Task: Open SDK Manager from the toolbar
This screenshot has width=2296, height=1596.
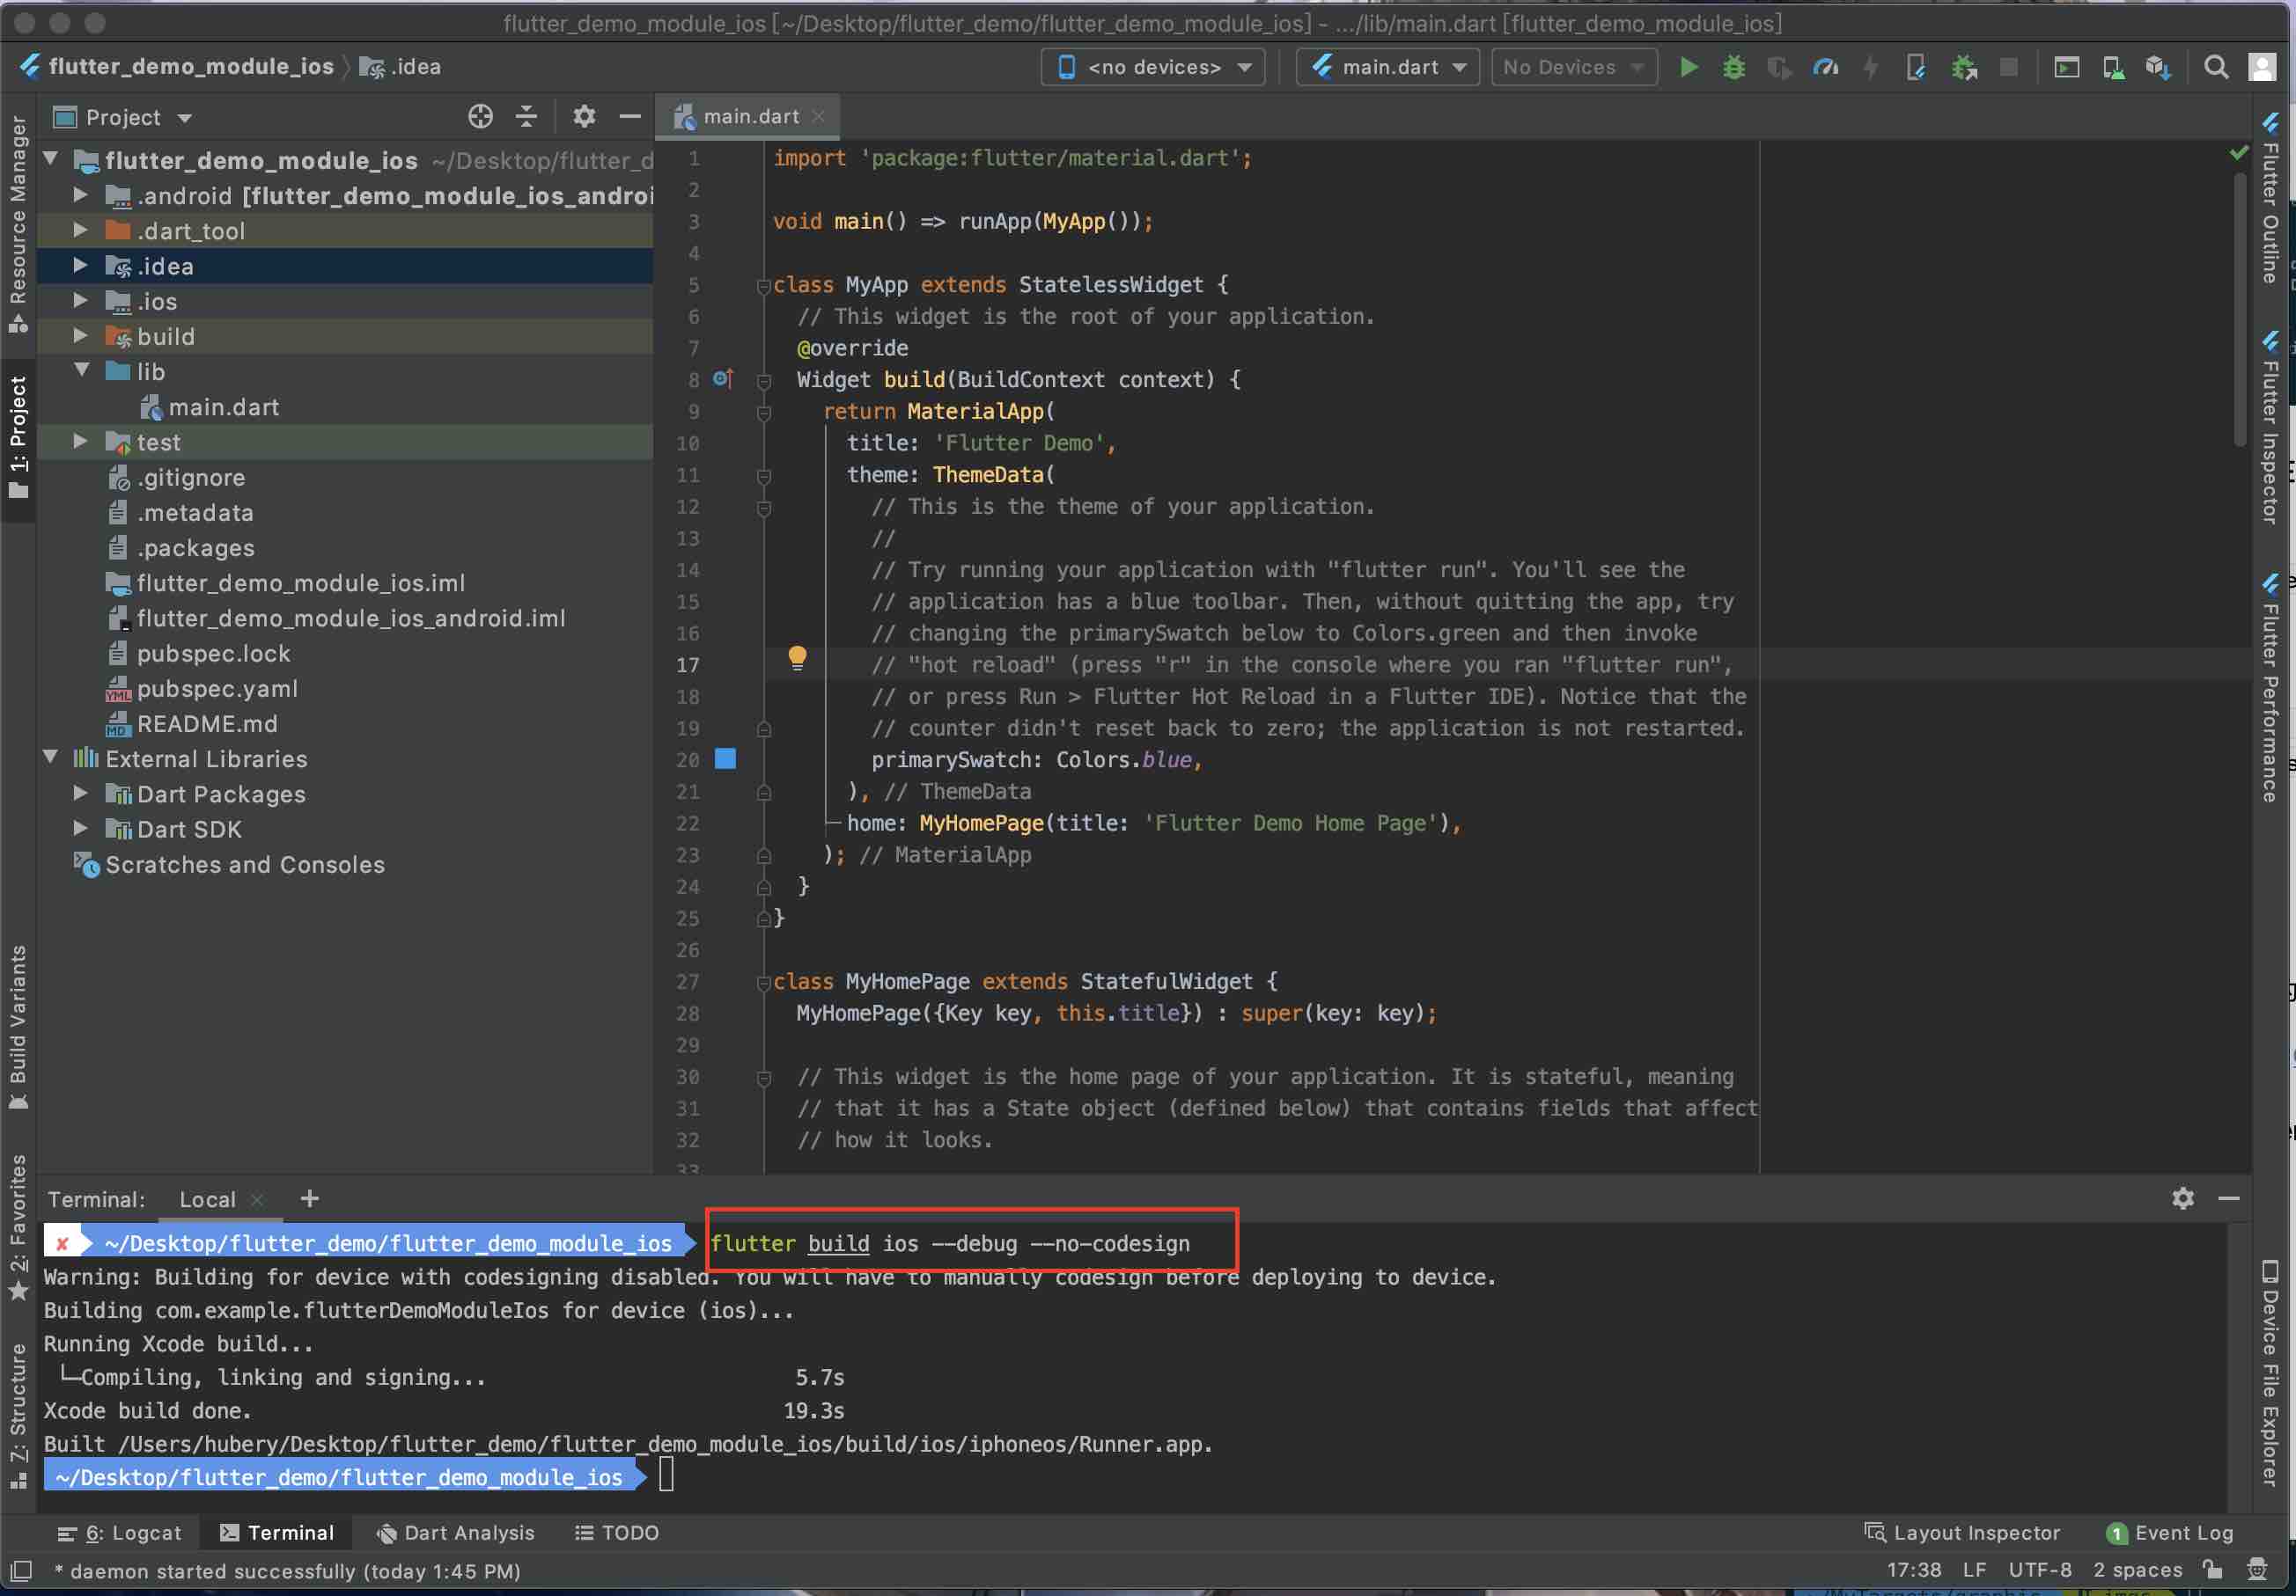Action: pyautogui.click(x=2157, y=67)
